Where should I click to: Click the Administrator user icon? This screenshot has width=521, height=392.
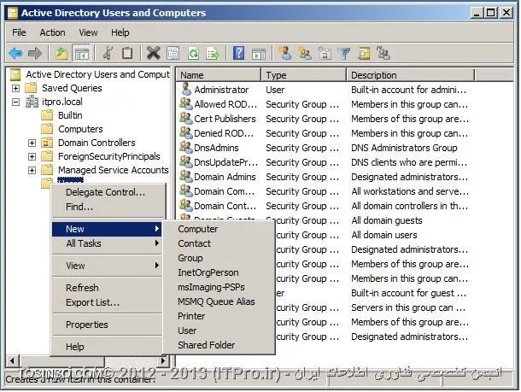coord(186,90)
